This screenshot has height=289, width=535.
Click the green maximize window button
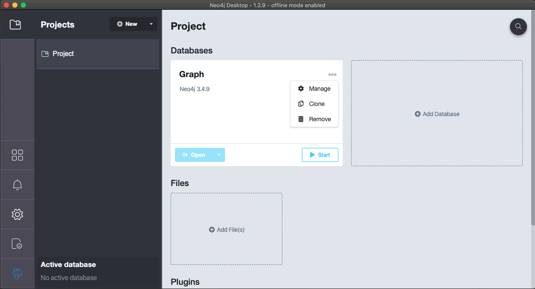click(x=23, y=5)
